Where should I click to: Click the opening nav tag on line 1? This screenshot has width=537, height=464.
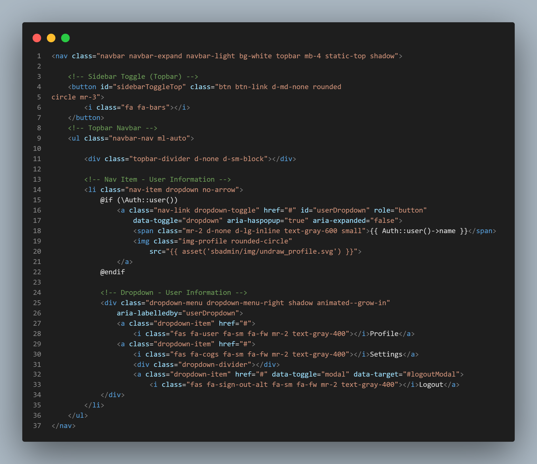[60, 56]
